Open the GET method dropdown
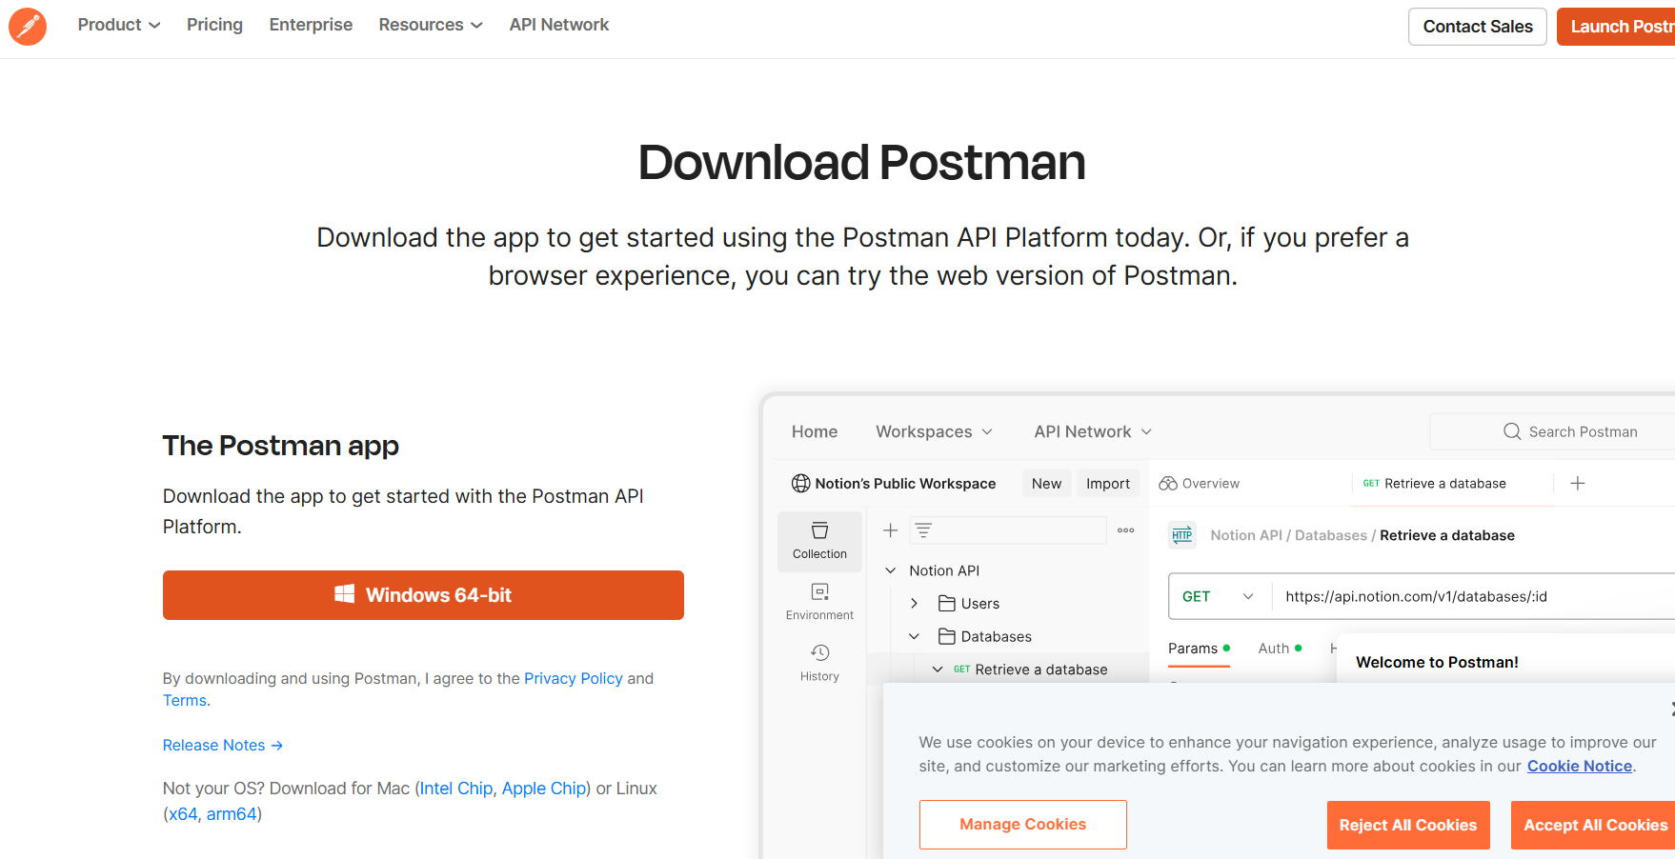Screen dimensions: 1675x859 tap(1220, 596)
